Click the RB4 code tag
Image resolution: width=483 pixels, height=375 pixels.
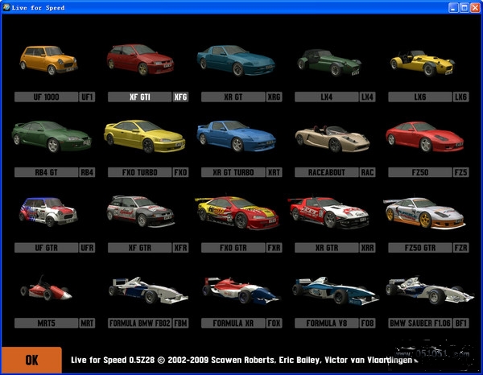87,172
